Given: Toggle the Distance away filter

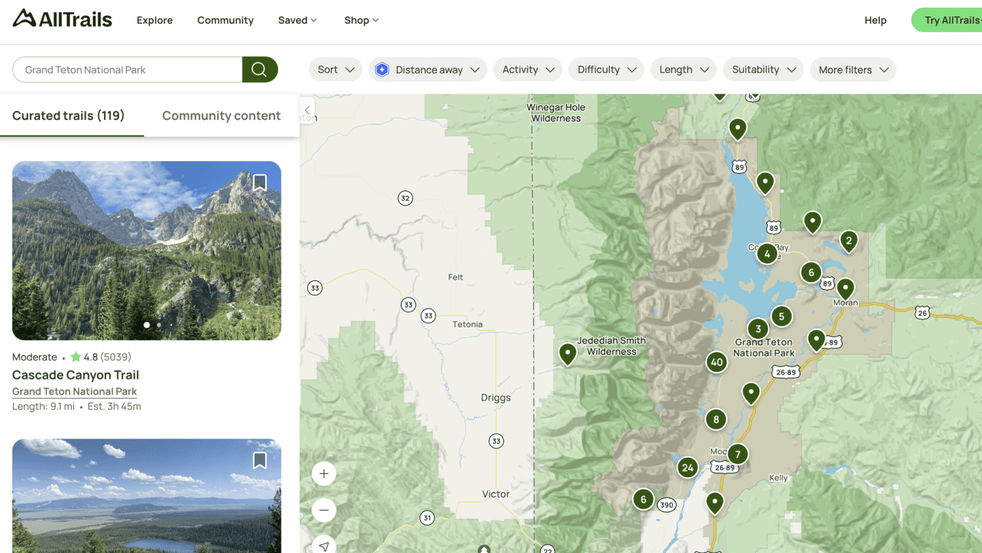Looking at the screenshot, I should pos(427,69).
